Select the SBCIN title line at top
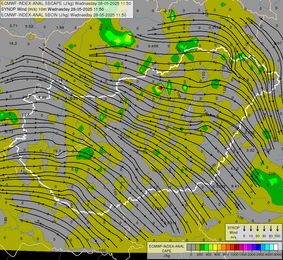Image resolution: width=283 pixels, height=260 pixels. pos(64,15)
